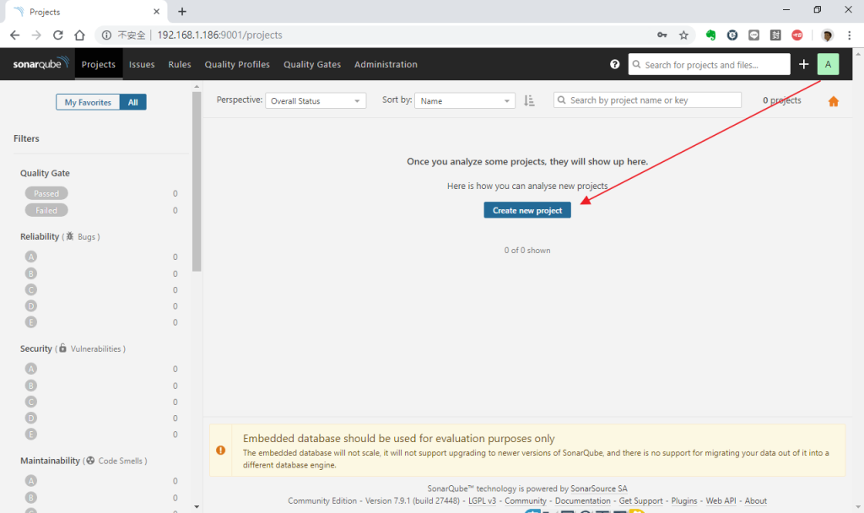
Task: Open the Documentation footer link
Action: (583, 501)
